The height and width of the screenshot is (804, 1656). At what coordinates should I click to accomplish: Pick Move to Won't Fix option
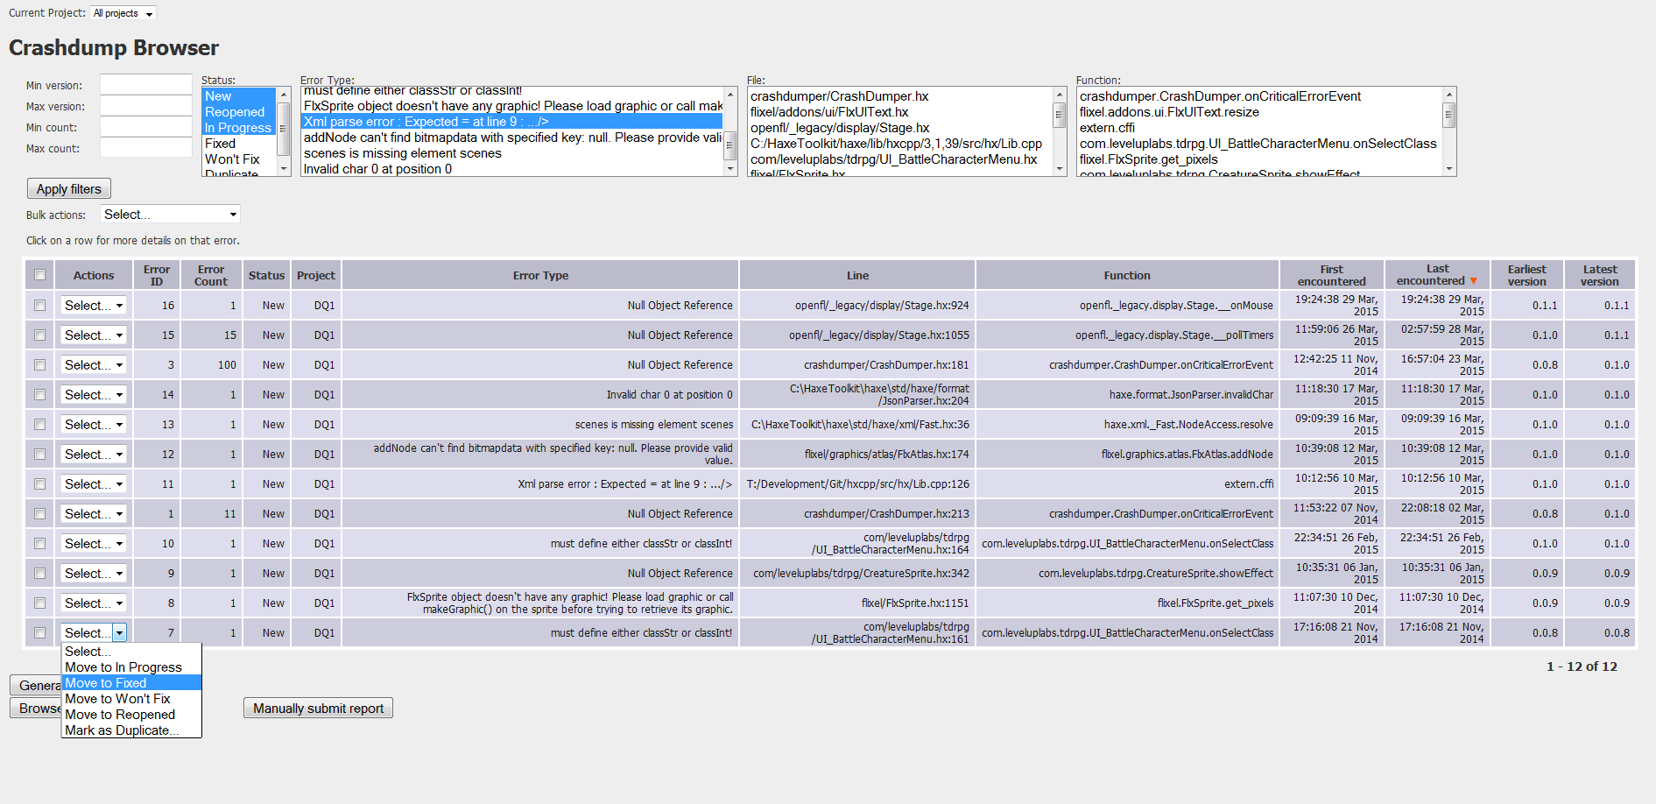(131, 699)
